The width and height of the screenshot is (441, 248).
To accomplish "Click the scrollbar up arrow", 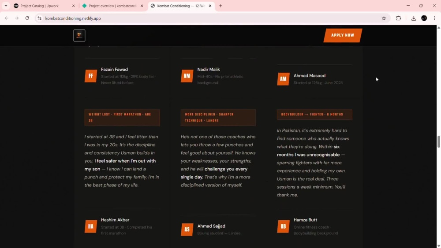I will [x=438, y=27].
